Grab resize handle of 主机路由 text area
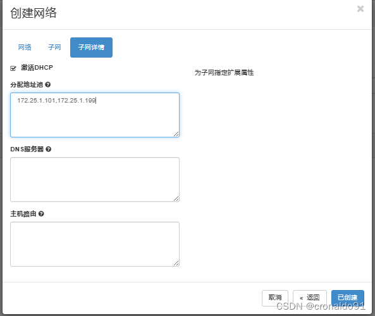This screenshot has height=316, width=375. click(176, 263)
